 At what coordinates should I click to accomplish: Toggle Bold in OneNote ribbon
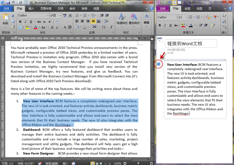tap(160, 25)
